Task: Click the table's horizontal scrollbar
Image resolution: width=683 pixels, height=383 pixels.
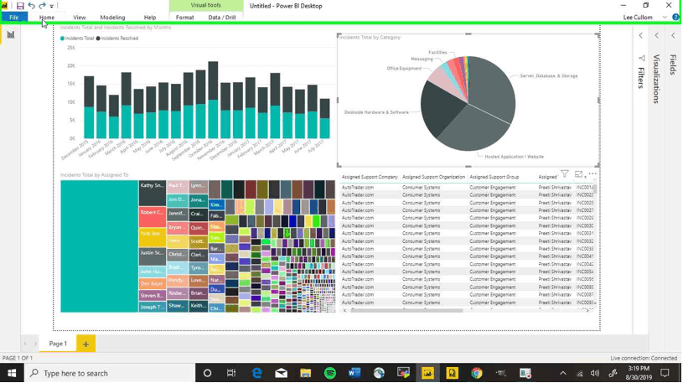Action: (406, 311)
